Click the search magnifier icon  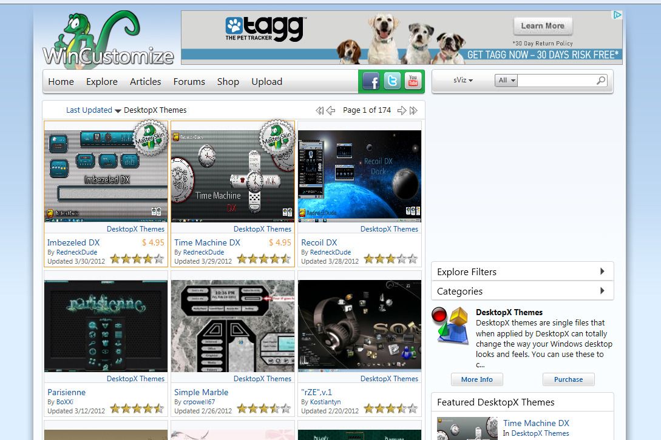pos(601,81)
